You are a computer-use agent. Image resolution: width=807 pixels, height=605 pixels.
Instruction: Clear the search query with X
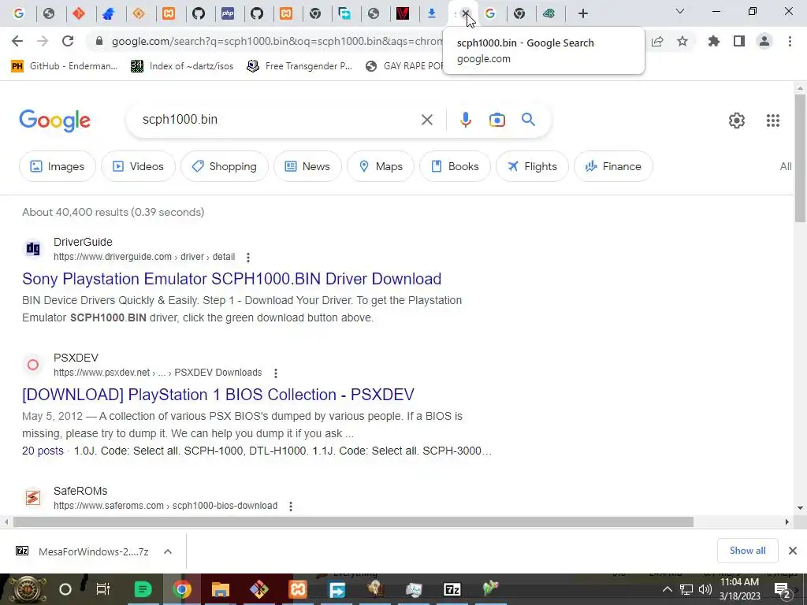[426, 120]
